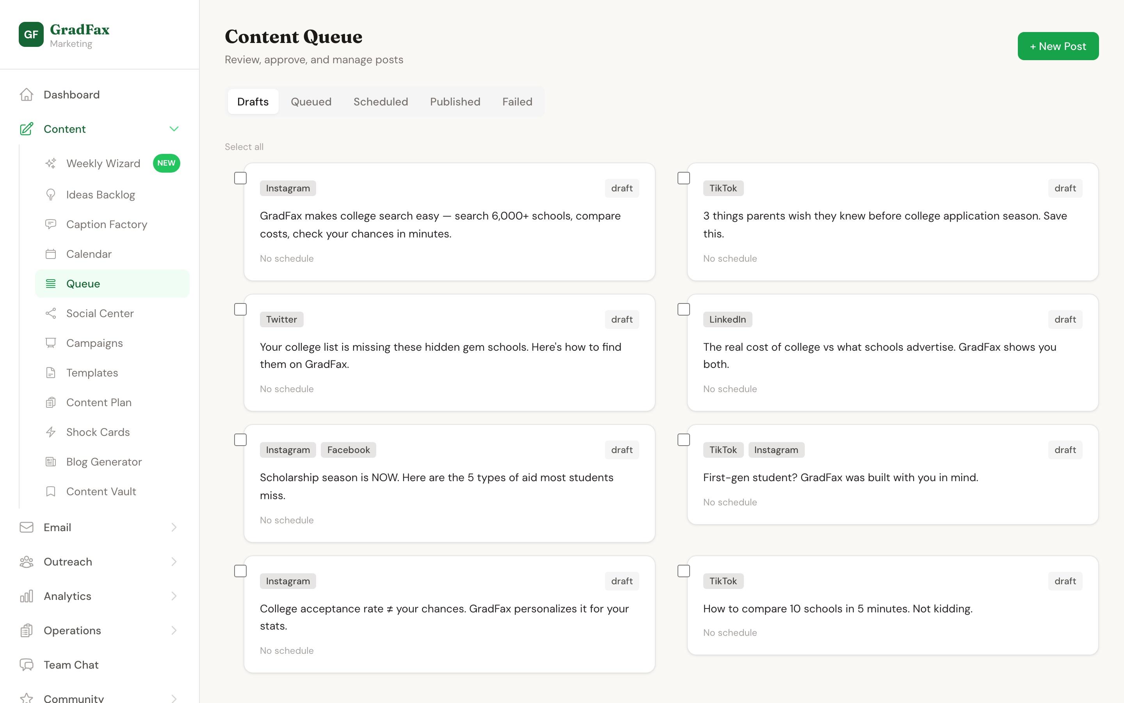This screenshot has height=703, width=1124.
Task: Check the '3 things parents wish' TikTok draft
Action: [x=684, y=178]
